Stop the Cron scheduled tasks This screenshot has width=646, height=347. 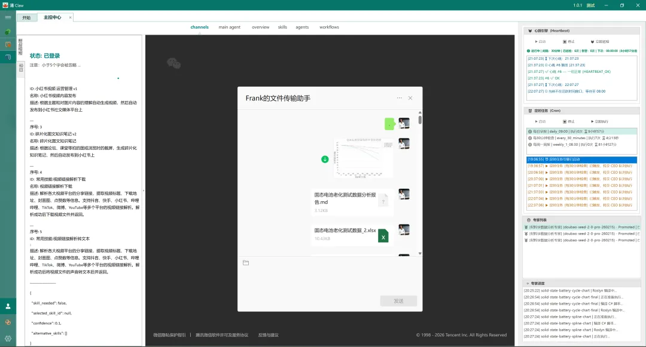coord(569,122)
